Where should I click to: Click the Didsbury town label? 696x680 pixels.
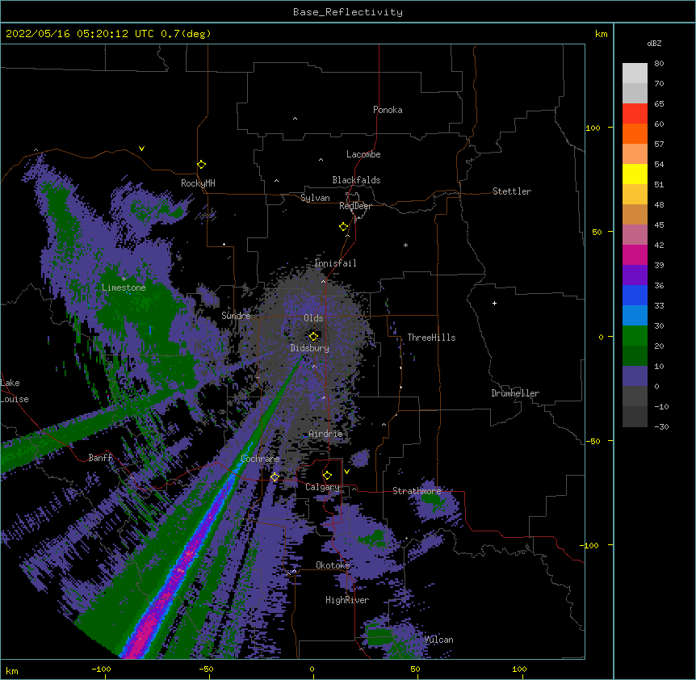310,348
